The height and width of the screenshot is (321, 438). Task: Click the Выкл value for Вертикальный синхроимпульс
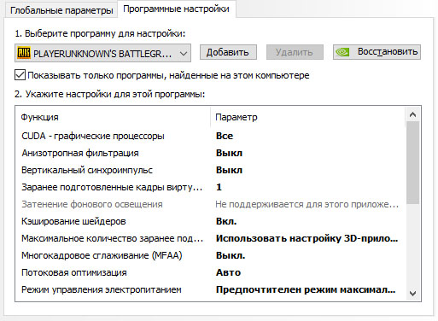229,170
